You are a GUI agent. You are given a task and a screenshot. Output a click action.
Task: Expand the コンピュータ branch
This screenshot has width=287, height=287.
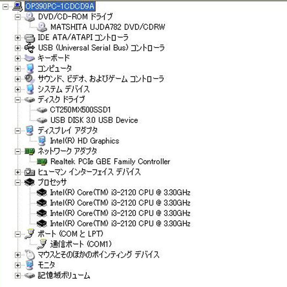18,69
